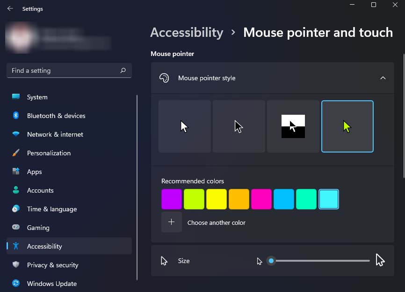Maximize the Settings window
405x292 pixels.
(x=374, y=5)
